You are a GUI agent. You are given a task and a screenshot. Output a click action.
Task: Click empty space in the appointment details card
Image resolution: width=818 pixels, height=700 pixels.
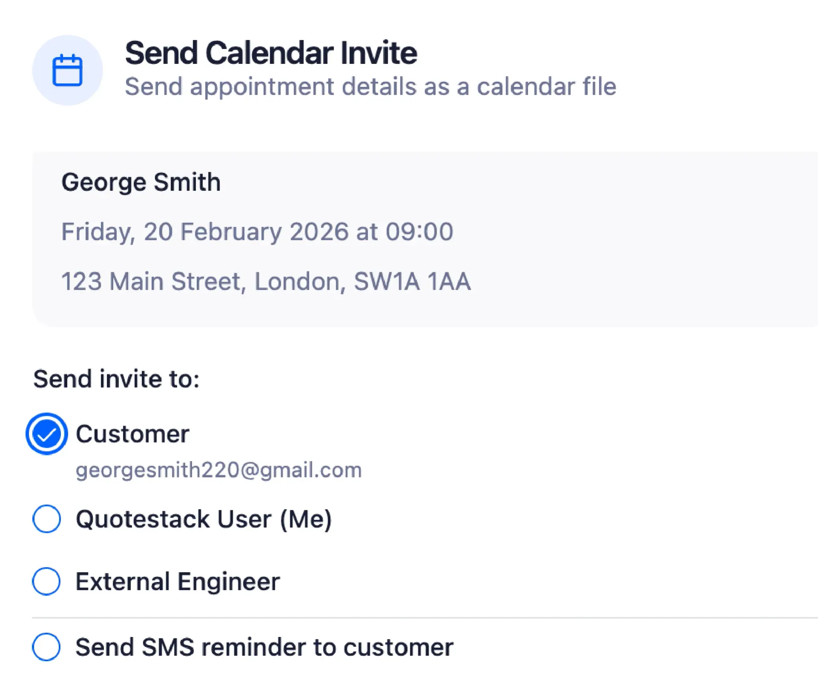pos(639,239)
